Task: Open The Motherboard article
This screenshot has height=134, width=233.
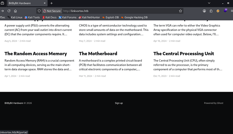Action: pos(98,54)
